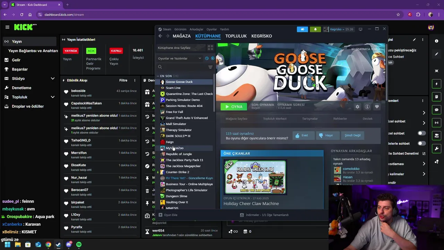
Task: Open Holiday Cheer Claw event thumbnail
Action: coord(255,177)
